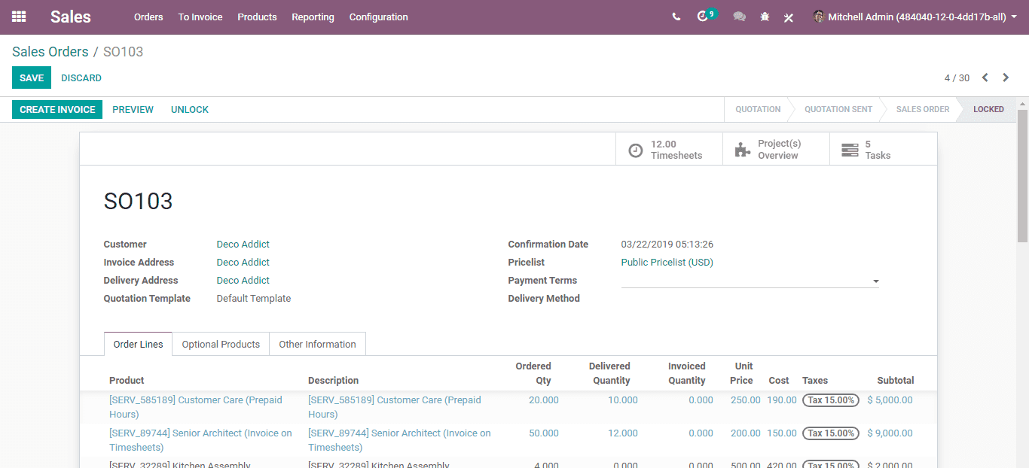Screen dimensions: 1029x468
Task: Switch to the Other Information tab
Action: (x=317, y=344)
